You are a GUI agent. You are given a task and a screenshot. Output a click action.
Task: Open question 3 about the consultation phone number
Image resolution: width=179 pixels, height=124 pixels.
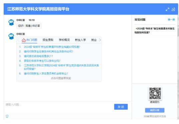38,56
